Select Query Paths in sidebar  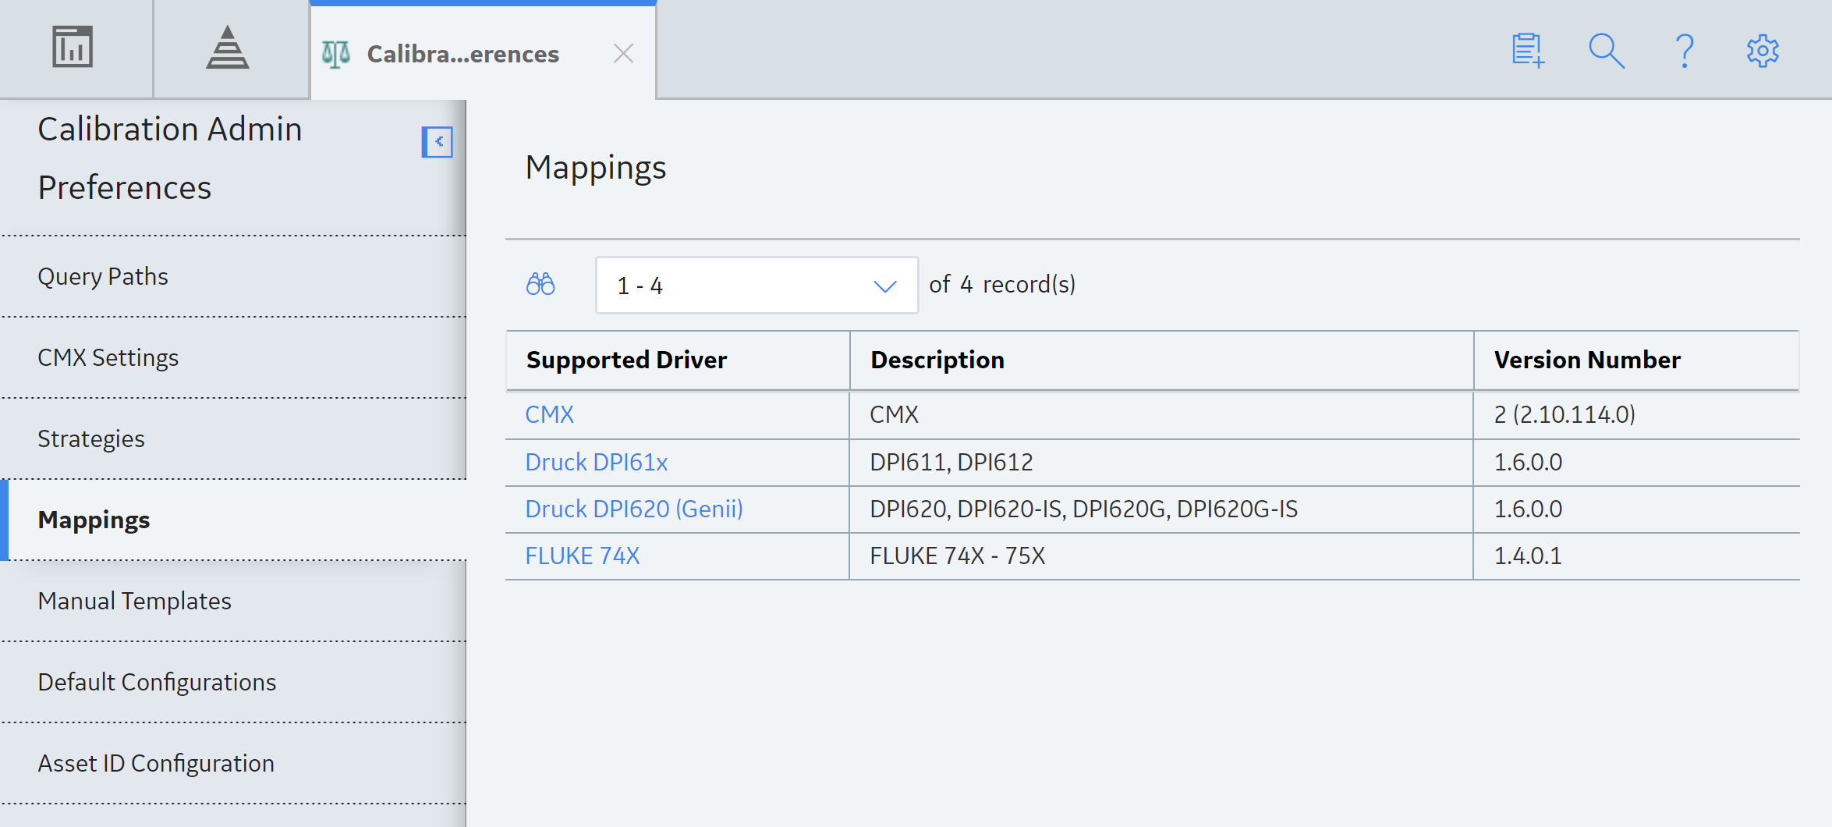coord(233,276)
